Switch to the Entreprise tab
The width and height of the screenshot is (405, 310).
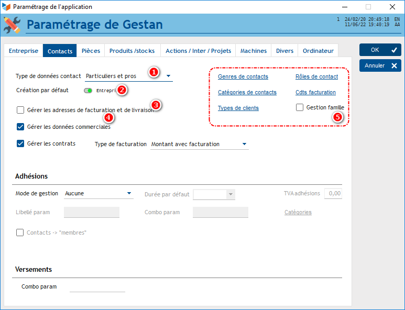(24, 51)
